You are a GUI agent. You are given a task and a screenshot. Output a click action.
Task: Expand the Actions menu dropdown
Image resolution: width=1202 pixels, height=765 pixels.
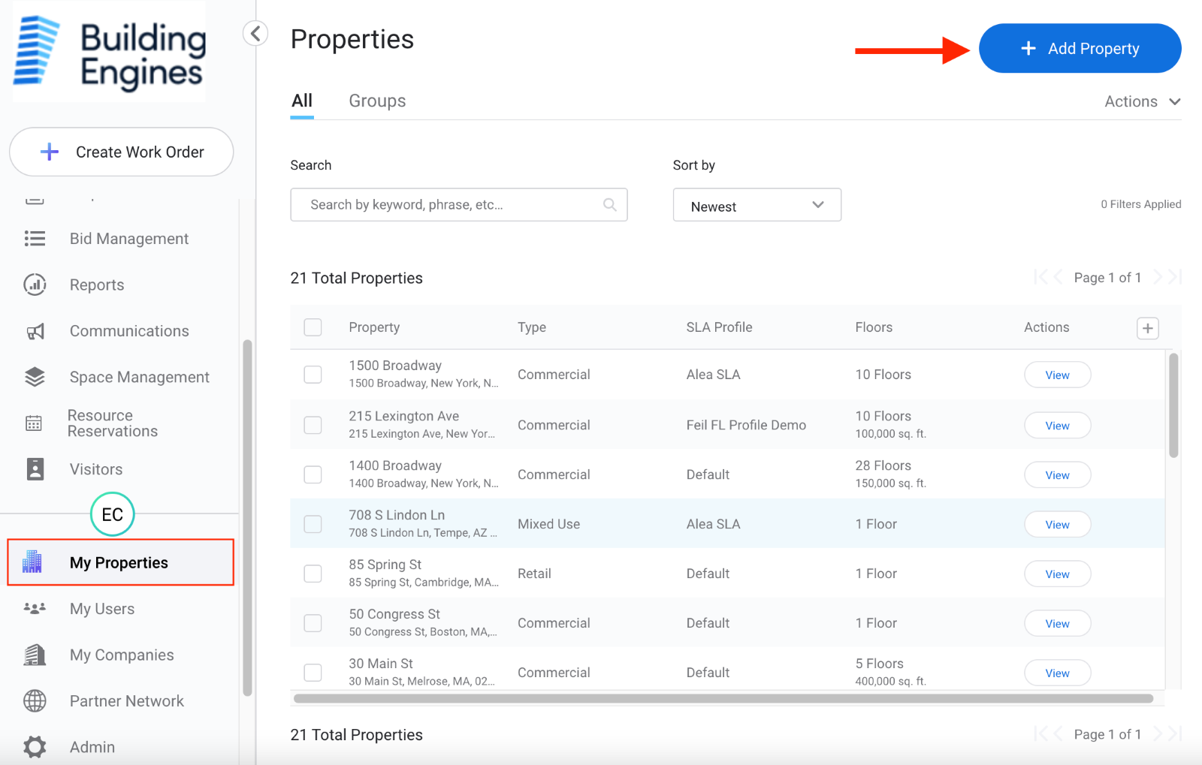coord(1142,101)
